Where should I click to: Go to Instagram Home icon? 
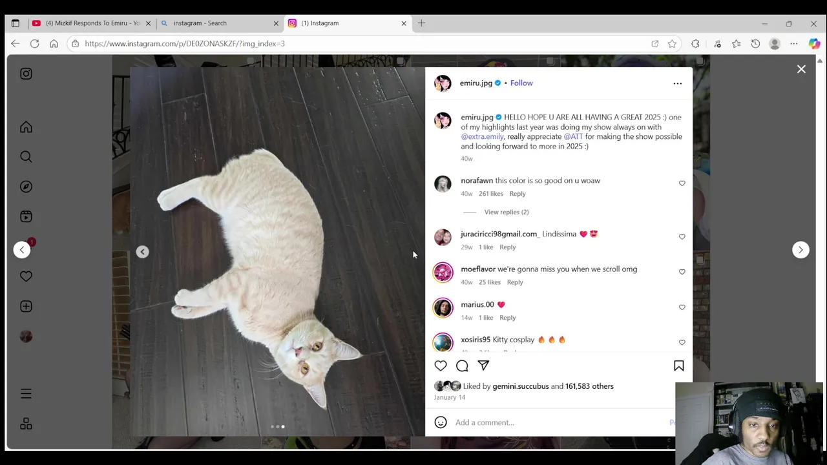click(26, 127)
